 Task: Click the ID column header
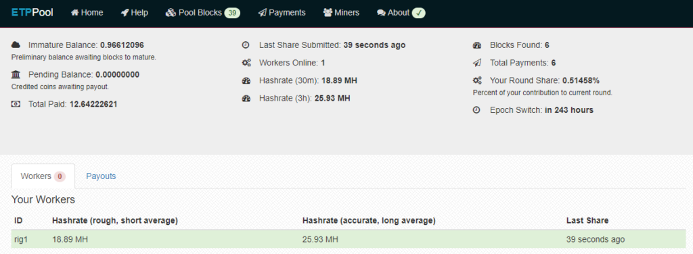click(18, 220)
